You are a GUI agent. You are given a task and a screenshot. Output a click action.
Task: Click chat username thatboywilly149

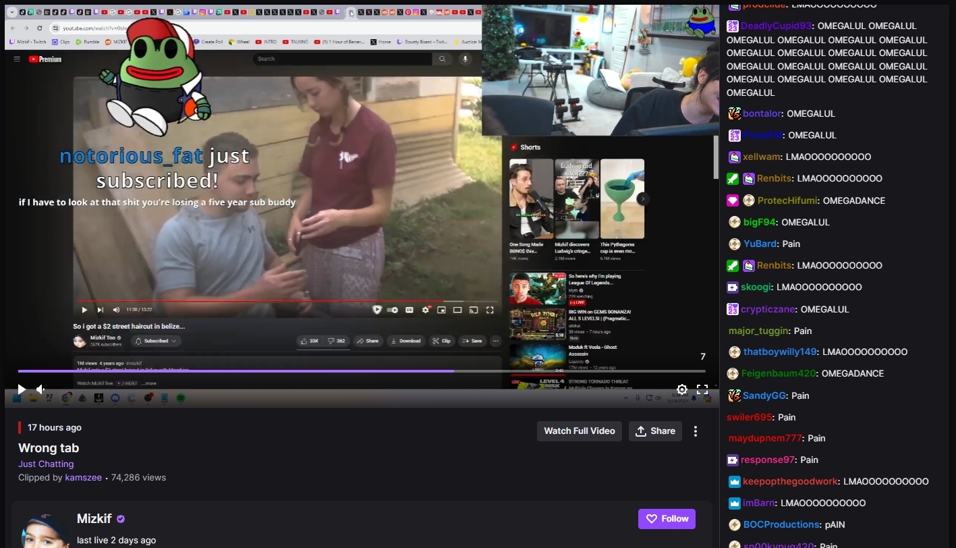[x=780, y=352]
